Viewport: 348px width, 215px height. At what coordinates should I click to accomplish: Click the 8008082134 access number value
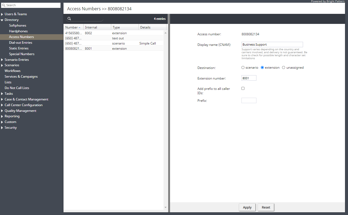[x=250, y=34]
